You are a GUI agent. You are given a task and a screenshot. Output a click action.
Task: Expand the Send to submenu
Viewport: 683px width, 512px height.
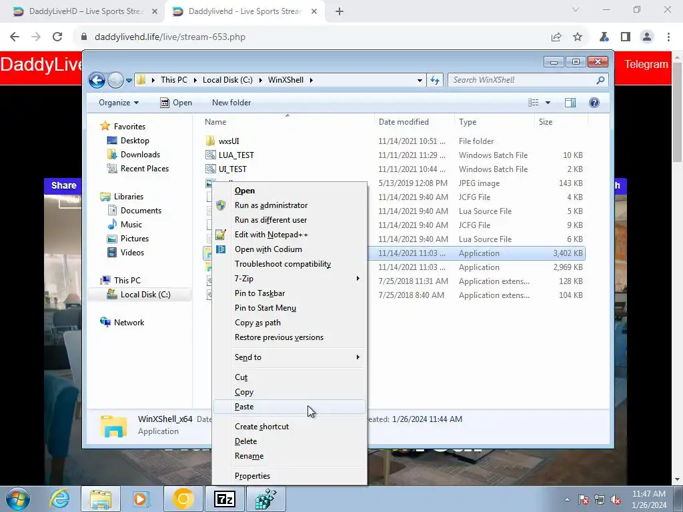(289, 357)
